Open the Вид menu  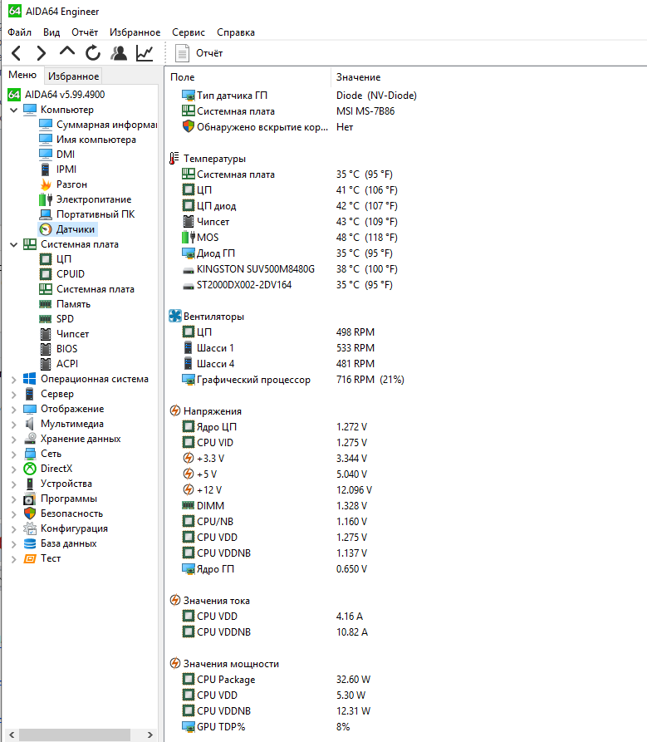click(x=51, y=32)
